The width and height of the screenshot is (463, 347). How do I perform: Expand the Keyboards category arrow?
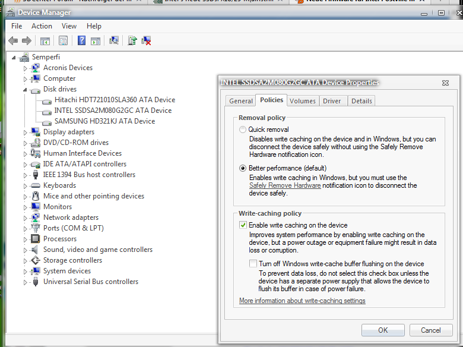tap(25, 186)
